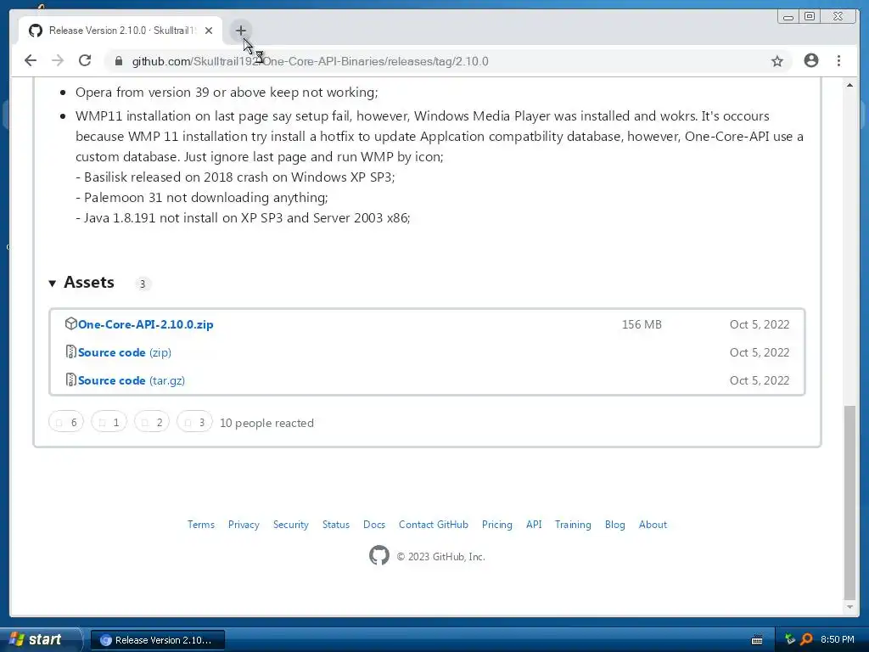The height and width of the screenshot is (652, 869).
Task: Toggle the reaction with count 3
Action: click(x=194, y=422)
